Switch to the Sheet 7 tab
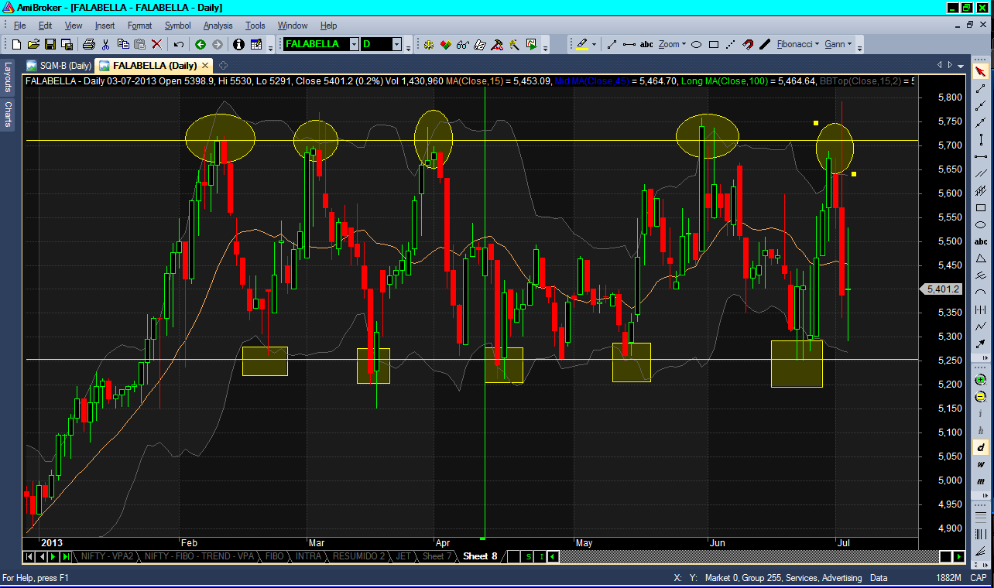Screen dimensions: 994x588 (437, 556)
